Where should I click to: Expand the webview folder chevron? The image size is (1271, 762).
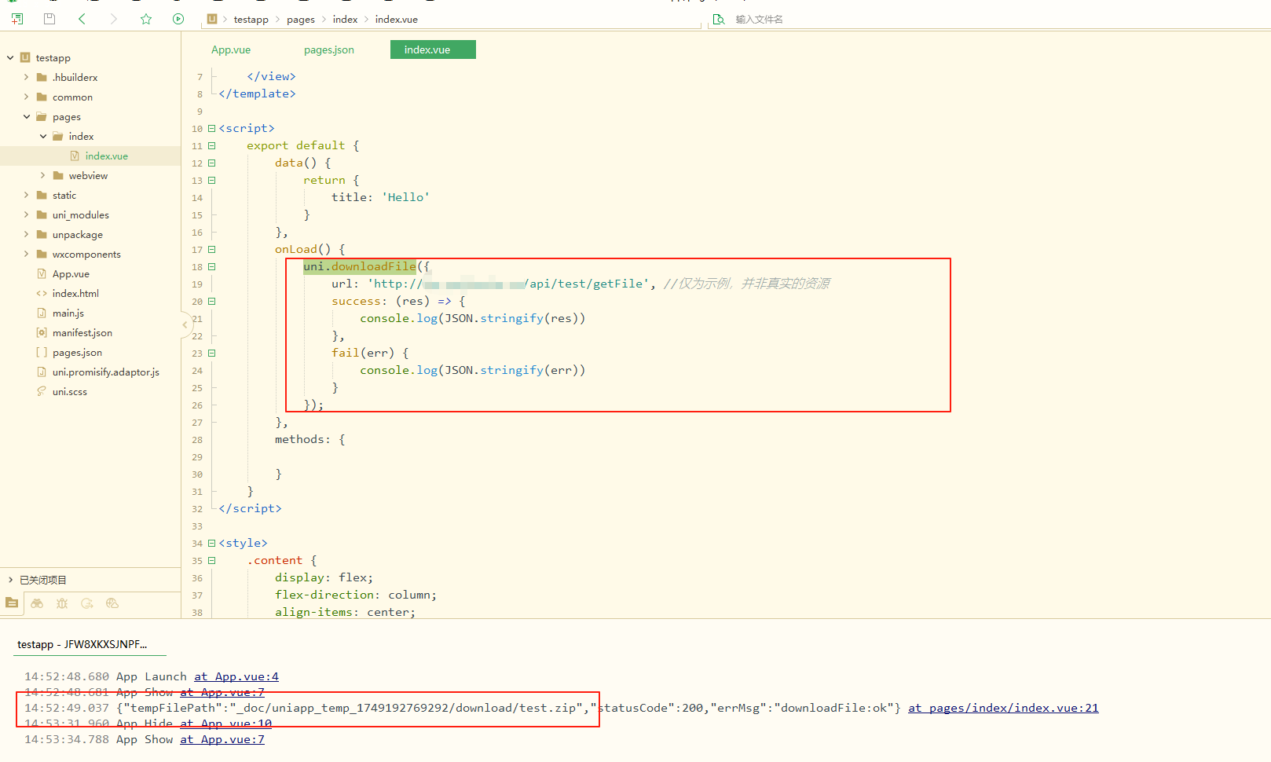42,175
